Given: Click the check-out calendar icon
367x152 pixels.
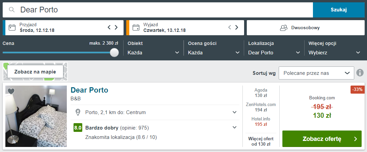Looking at the screenshot, I should (136, 28).
